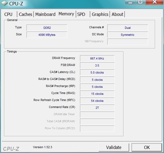Click the Row Refresh Cycle Time (tRFC) label
This screenshot has width=164, height=153.
[x=54, y=100]
